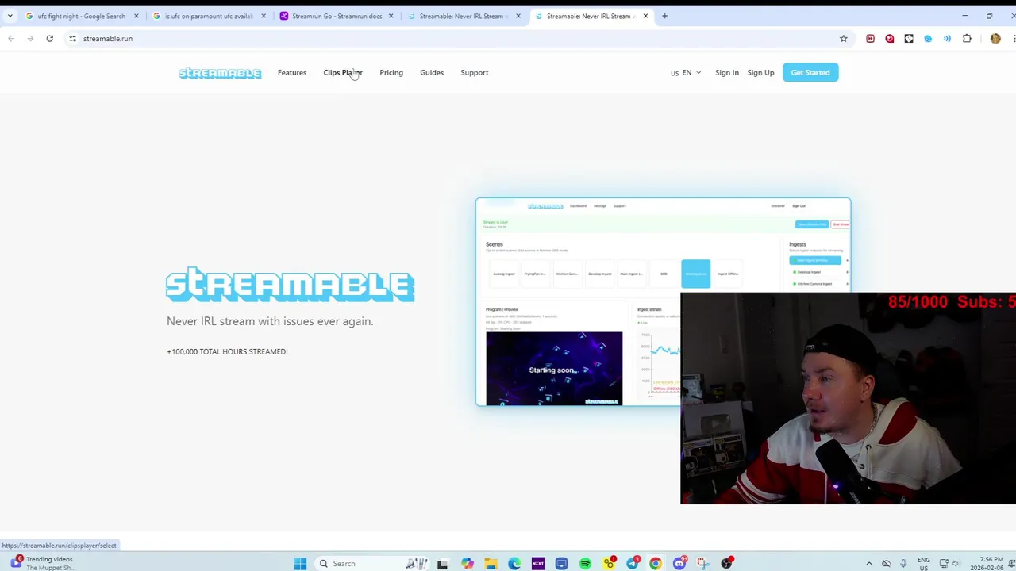Open OBS Studio from the taskbar
Image resolution: width=1016 pixels, height=571 pixels.
[x=726, y=563]
